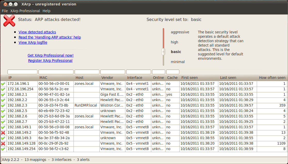Screen dimensions: 288x164
Task: Click the red X alert icon for 192.168.149.2
Action: click(3, 132)
